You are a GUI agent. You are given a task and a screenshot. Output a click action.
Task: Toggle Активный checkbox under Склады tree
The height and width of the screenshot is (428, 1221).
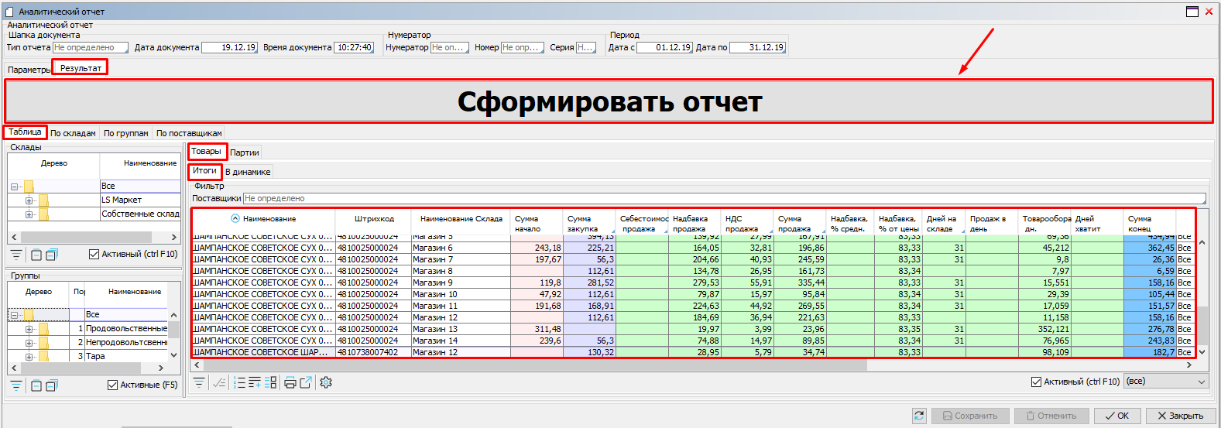(x=94, y=254)
